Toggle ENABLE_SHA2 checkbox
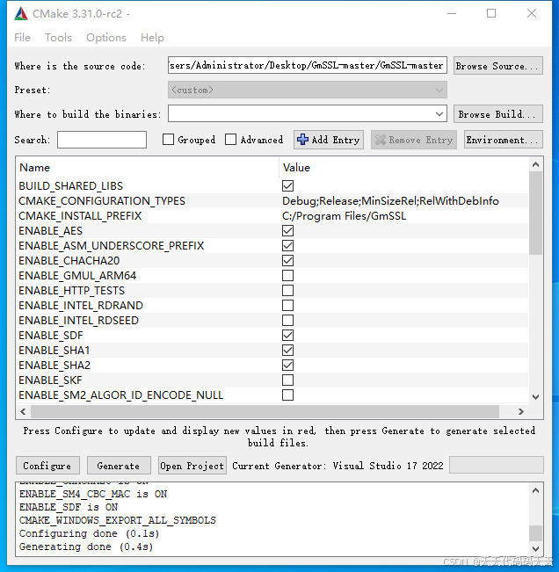The image size is (559, 572). click(x=288, y=366)
